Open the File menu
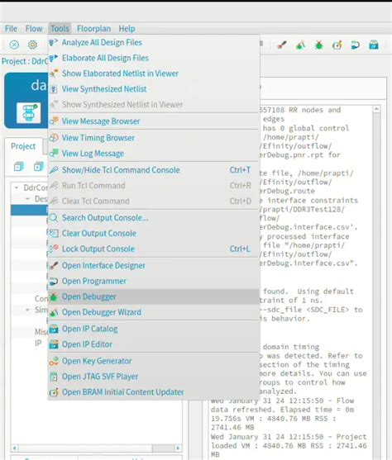The width and height of the screenshot is (392, 460). click(12, 29)
